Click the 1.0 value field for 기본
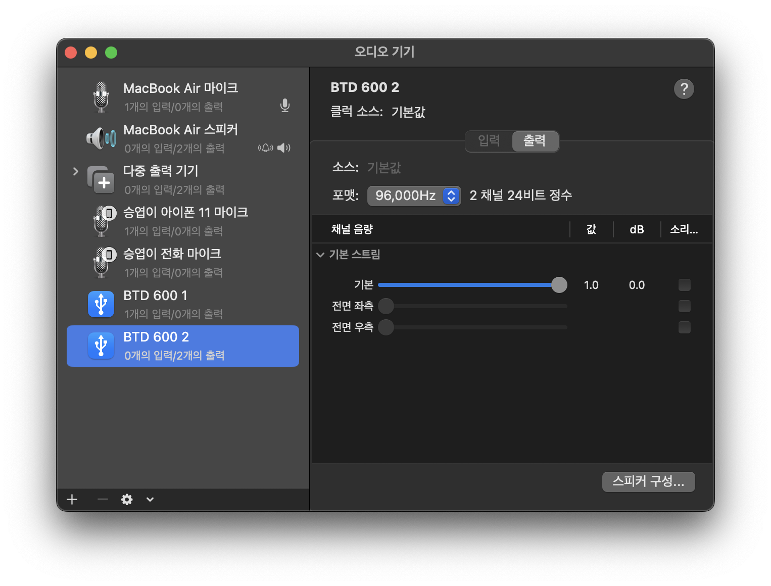 (x=591, y=285)
